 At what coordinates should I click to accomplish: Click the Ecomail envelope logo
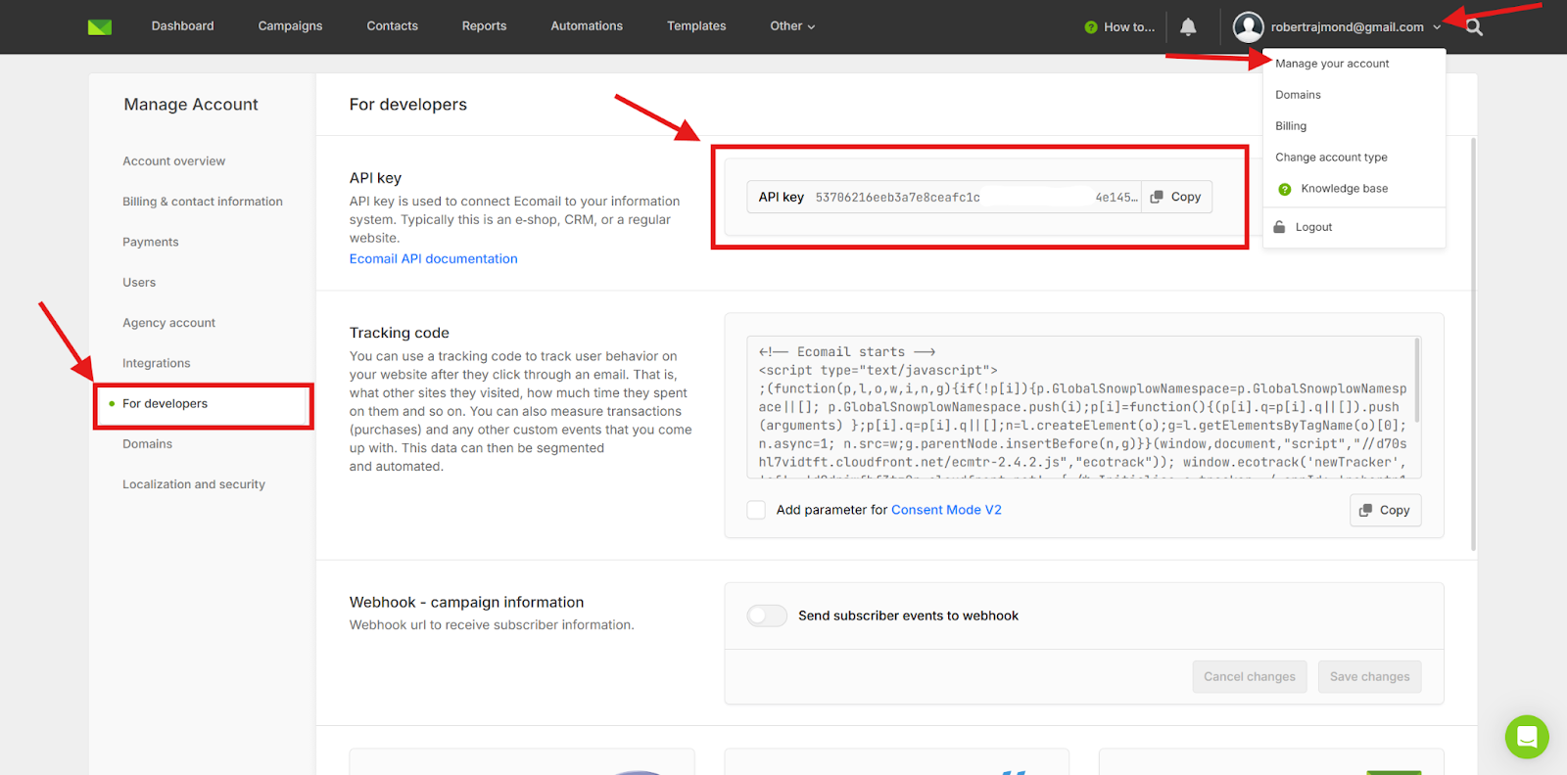point(100,26)
